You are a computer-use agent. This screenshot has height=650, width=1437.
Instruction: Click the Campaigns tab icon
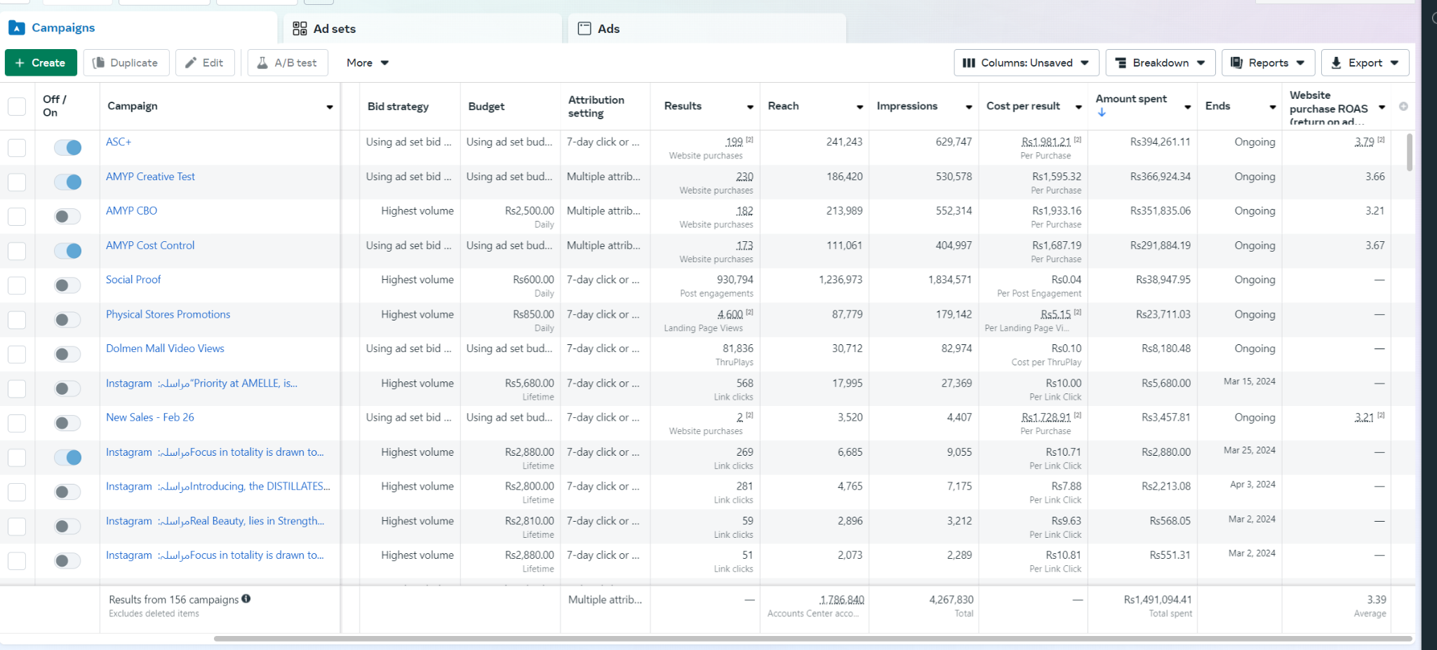(x=17, y=28)
